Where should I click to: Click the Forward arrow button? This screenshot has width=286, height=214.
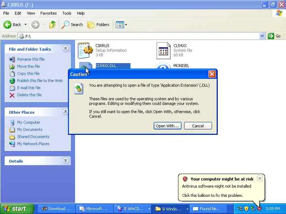[x=35, y=25]
